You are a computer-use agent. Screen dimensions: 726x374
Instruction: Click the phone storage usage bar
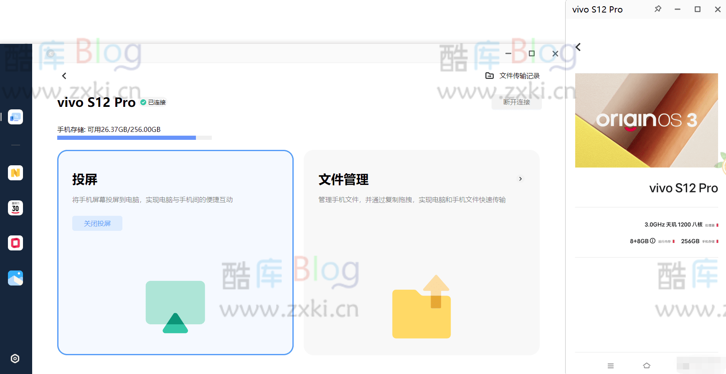pyautogui.click(x=135, y=138)
